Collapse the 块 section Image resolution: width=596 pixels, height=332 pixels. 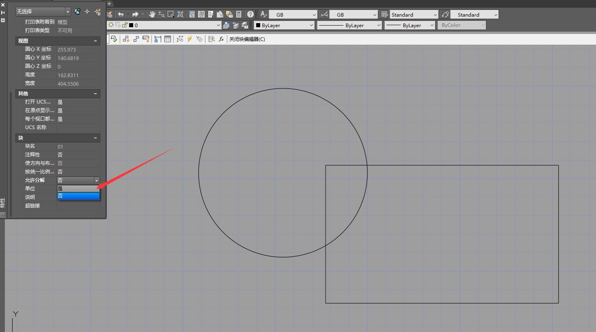[95, 138]
